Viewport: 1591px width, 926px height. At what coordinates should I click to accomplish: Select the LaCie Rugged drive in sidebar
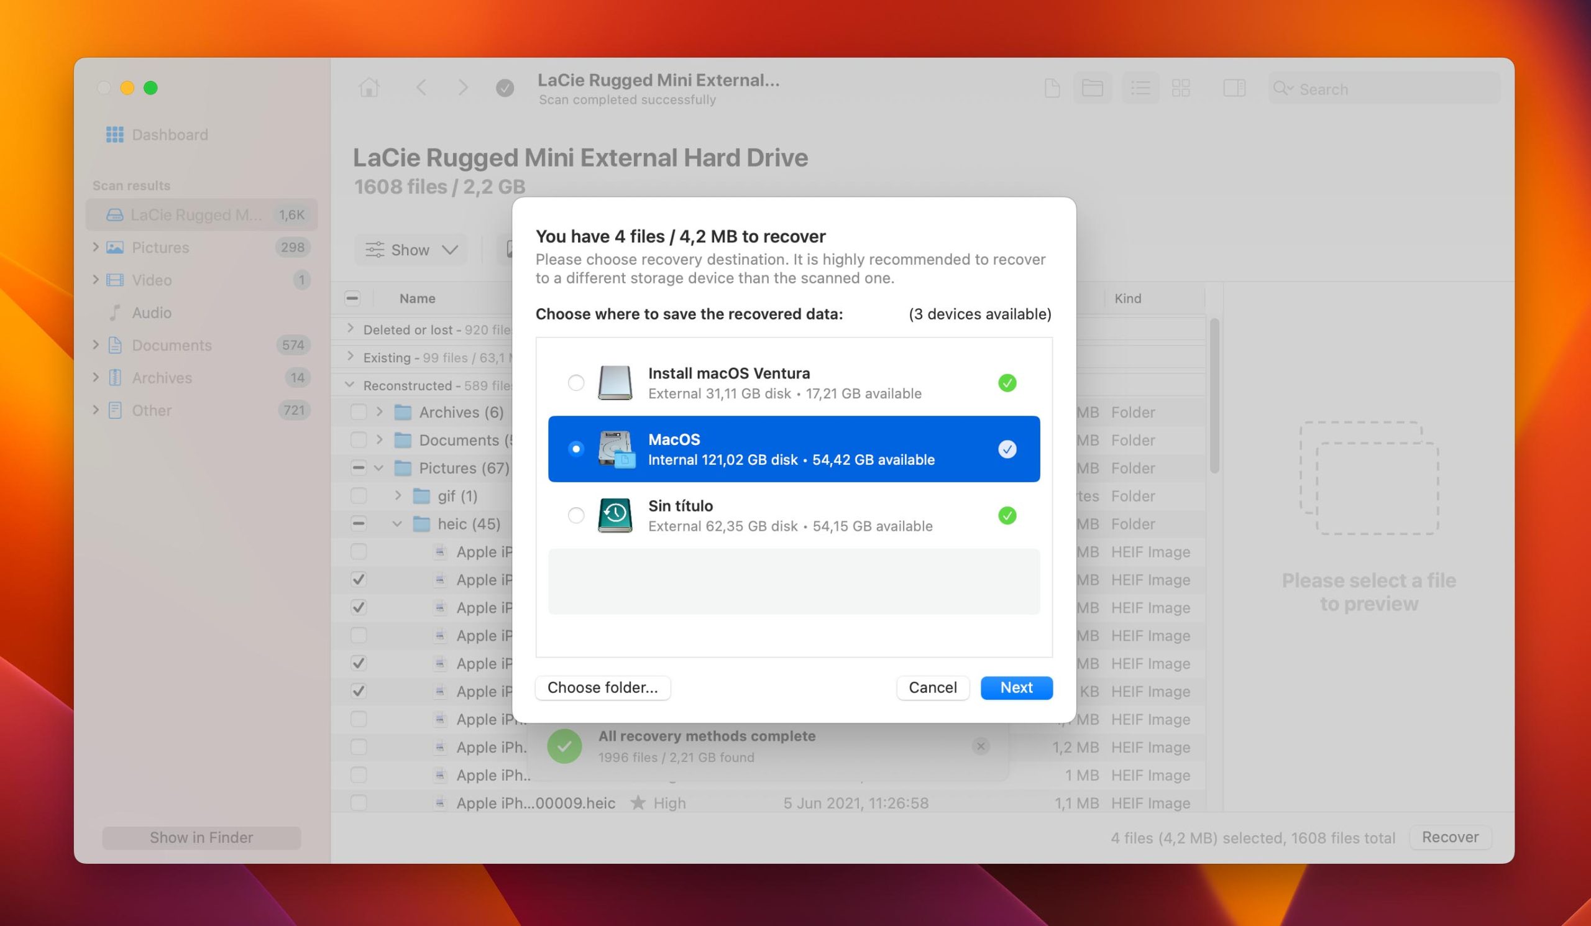pos(201,214)
